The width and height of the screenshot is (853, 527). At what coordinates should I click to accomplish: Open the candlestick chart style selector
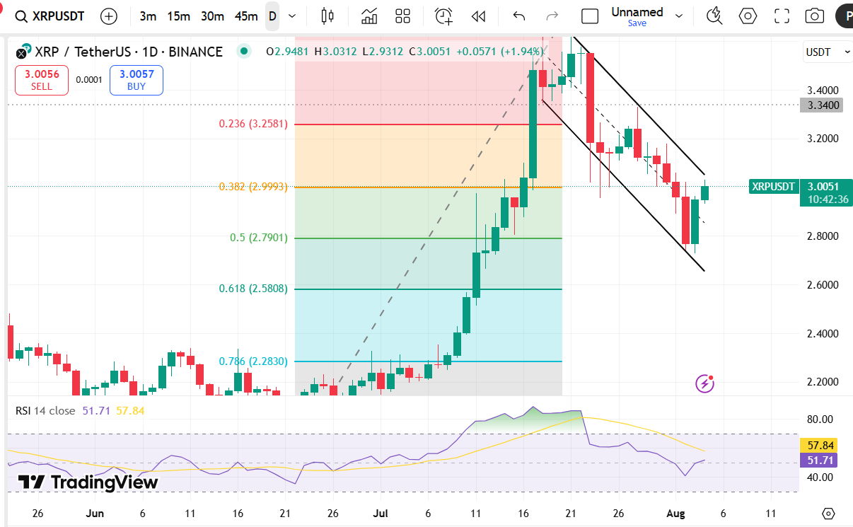coord(327,16)
